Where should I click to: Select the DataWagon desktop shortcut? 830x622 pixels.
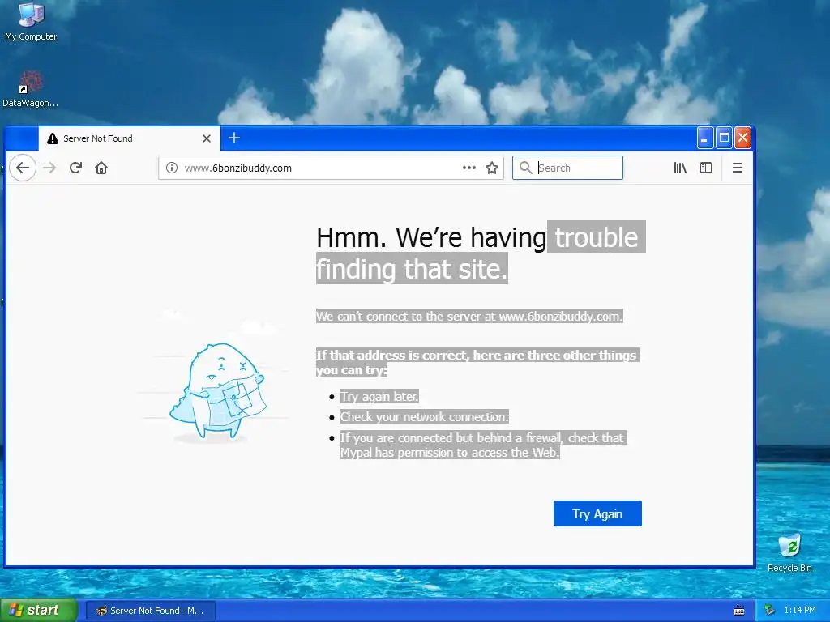click(30, 89)
